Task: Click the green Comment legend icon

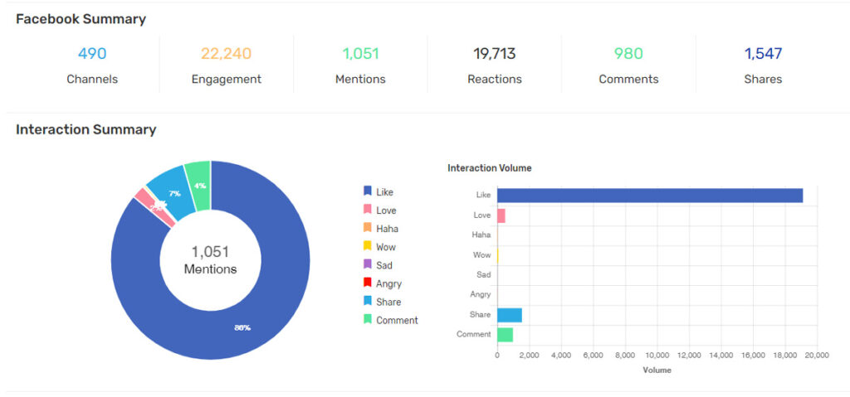Action: [367, 320]
